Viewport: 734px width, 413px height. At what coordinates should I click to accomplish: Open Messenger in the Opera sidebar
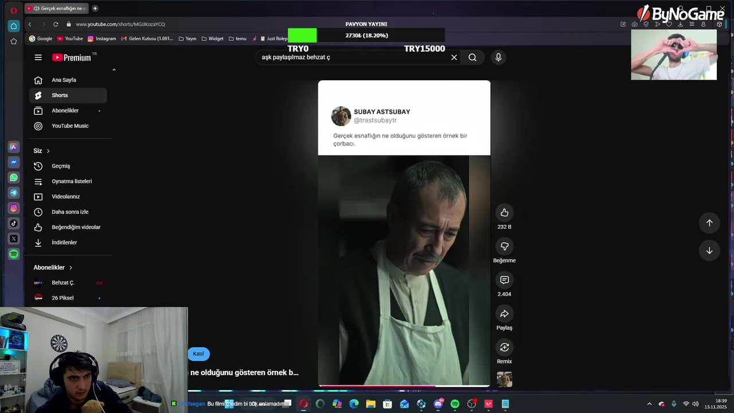14,162
